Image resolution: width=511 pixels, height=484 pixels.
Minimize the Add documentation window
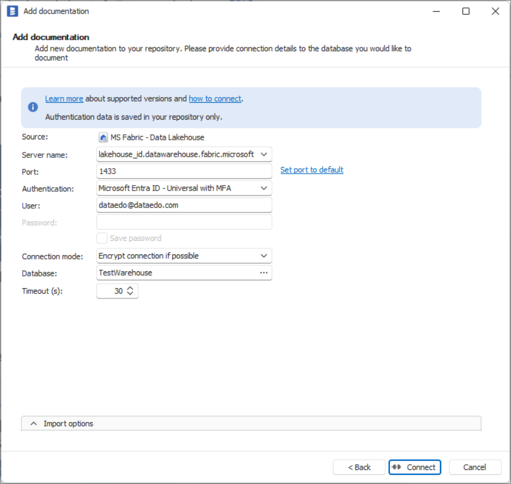(x=437, y=11)
